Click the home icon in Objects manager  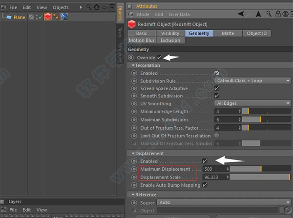tap(97, 7)
